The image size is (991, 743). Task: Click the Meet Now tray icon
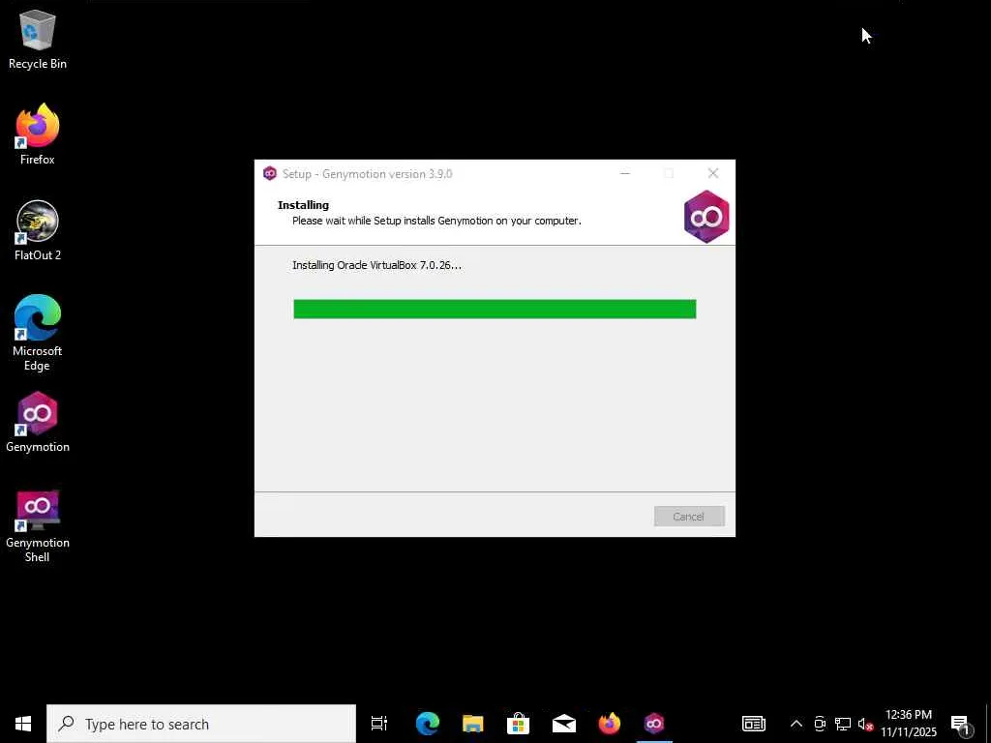click(x=820, y=724)
